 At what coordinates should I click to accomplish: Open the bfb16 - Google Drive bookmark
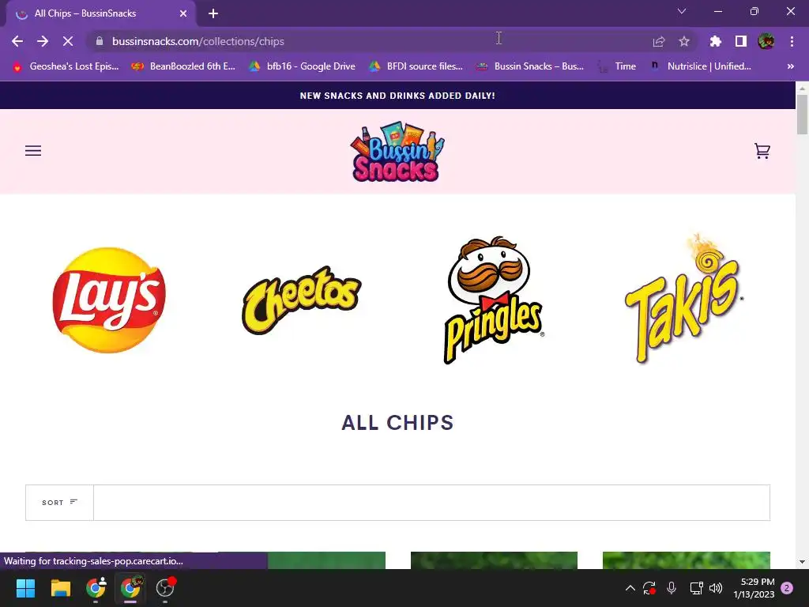(303, 66)
